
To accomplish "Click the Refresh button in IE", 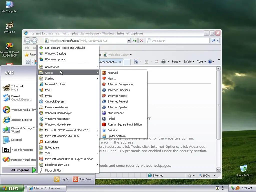I will coord(135,41).
